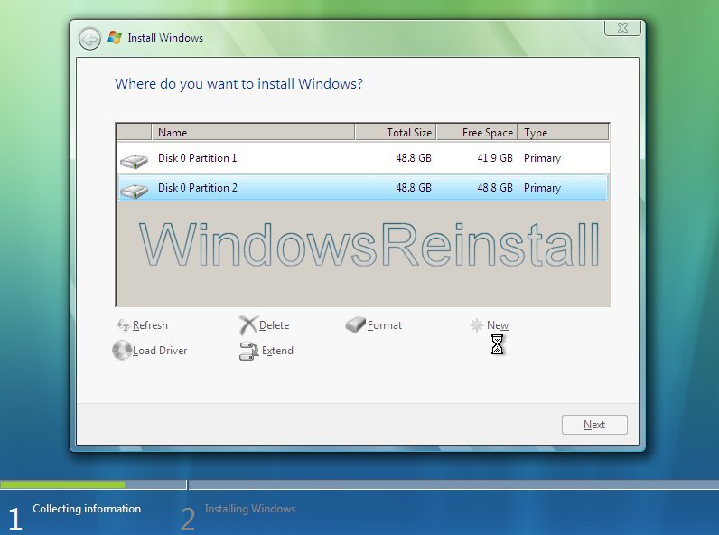The width and height of the screenshot is (719, 535).
Task: Click the Collecting information step label
Action: click(87, 509)
